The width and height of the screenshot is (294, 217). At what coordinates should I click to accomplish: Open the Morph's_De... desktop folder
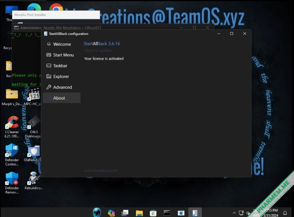coord(12,97)
